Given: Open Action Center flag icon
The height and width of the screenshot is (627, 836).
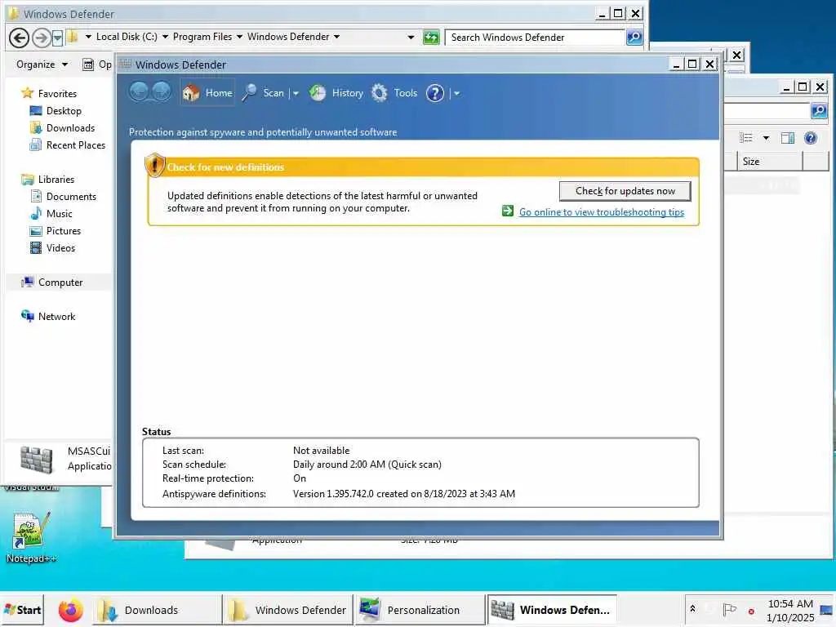Looking at the screenshot, I should pyautogui.click(x=729, y=609).
